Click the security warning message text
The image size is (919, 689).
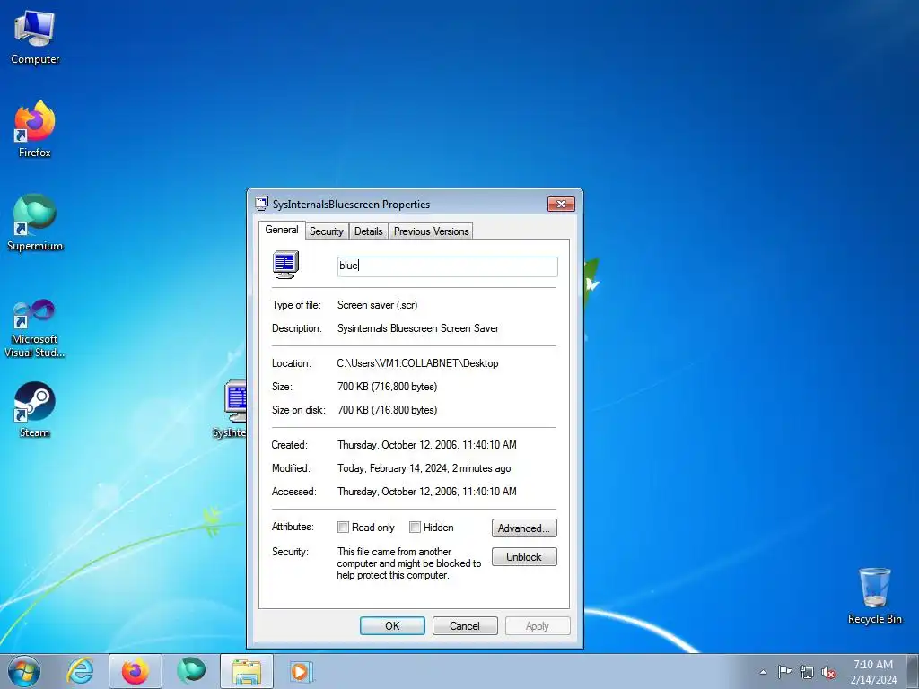(x=408, y=563)
